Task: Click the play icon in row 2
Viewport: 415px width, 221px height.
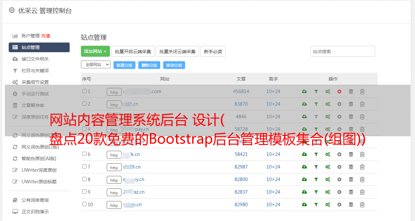Action: pos(339,104)
